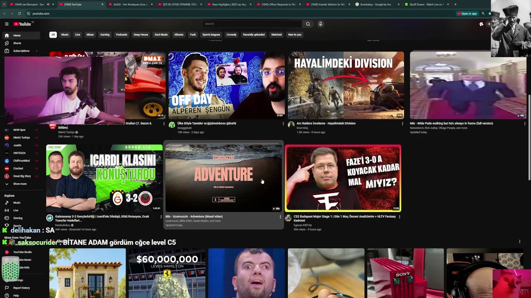Open Great Big Story subscription channel
The width and height of the screenshot is (531, 298).
(x=22, y=176)
